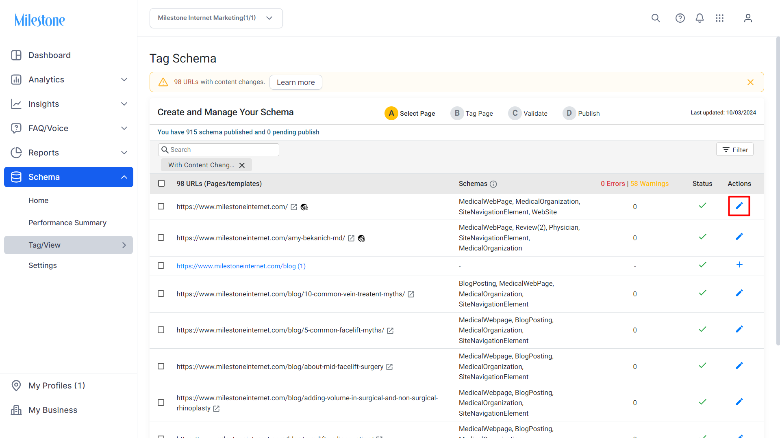Remove the With Content Changes filter chip
780x438 pixels.
242,165
